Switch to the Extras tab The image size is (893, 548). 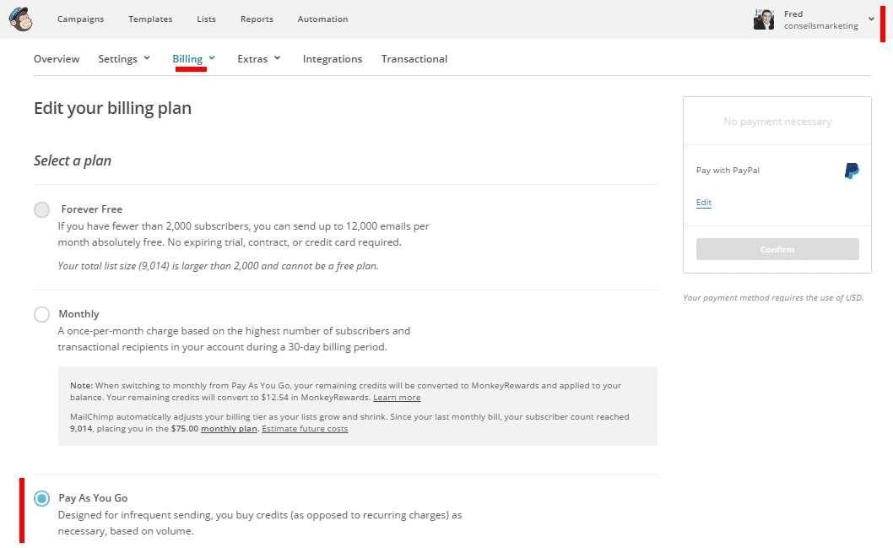[x=252, y=58]
